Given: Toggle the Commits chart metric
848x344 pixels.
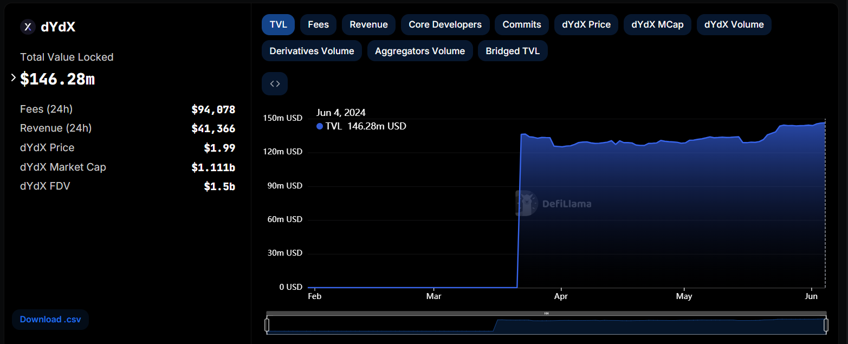Looking at the screenshot, I should (x=522, y=24).
